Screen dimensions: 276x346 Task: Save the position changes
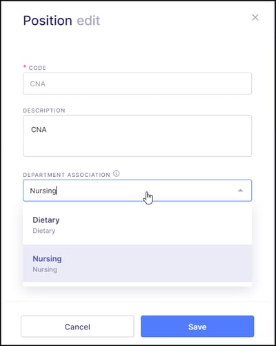[197, 327]
